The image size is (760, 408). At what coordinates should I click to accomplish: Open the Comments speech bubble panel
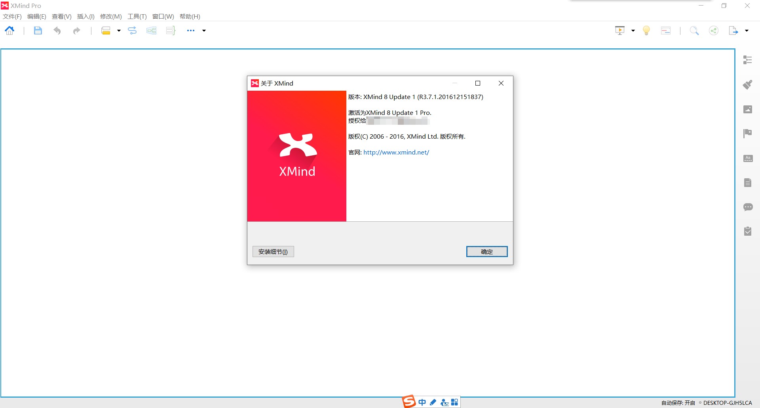[747, 207]
